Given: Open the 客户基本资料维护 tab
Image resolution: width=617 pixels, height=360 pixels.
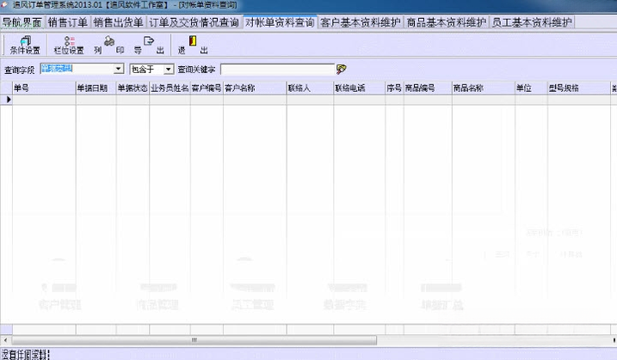Looking at the screenshot, I should pyautogui.click(x=361, y=22).
